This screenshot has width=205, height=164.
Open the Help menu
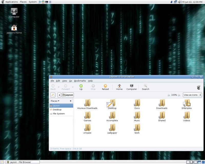tap(90, 81)
